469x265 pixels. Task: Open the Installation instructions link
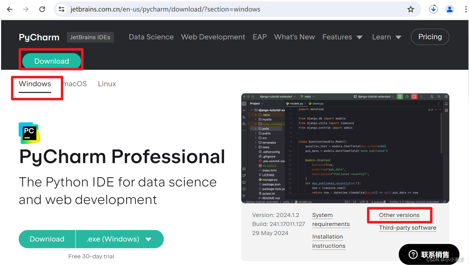[x=329, y=241]
